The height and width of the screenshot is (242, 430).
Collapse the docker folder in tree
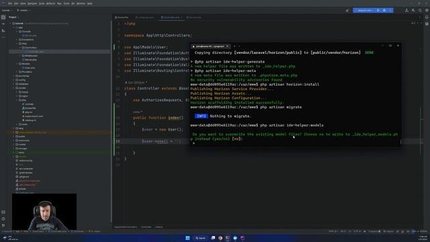13,88
